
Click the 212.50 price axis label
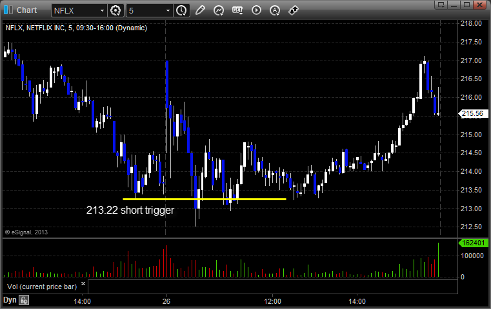pyautogui.click(x=471, y=227)
